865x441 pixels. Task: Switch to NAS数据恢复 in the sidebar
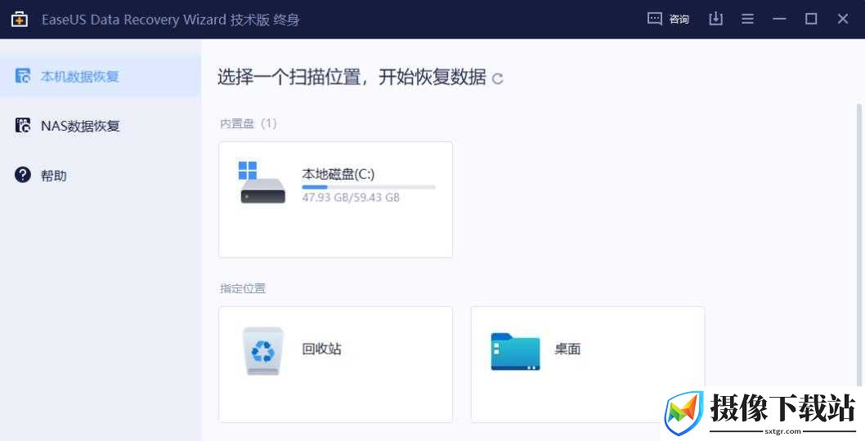point(101,126)
